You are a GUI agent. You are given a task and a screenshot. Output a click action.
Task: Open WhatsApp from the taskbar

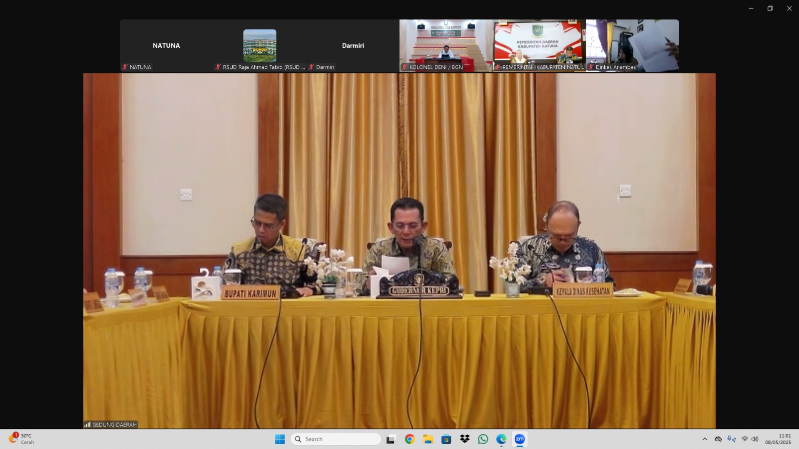tap(483, 439)
